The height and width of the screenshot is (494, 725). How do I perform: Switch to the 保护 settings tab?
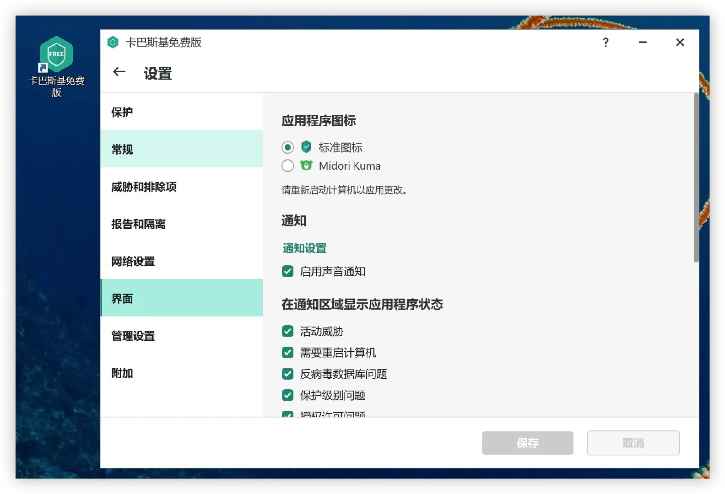point(122,112)
